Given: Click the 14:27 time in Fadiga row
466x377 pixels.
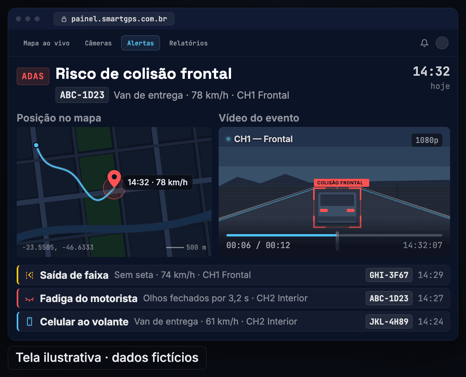Looking at the screenshot, I should (431, 298).
